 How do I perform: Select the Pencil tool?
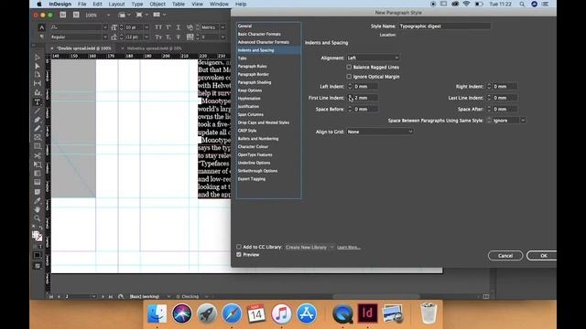(38, 129)
